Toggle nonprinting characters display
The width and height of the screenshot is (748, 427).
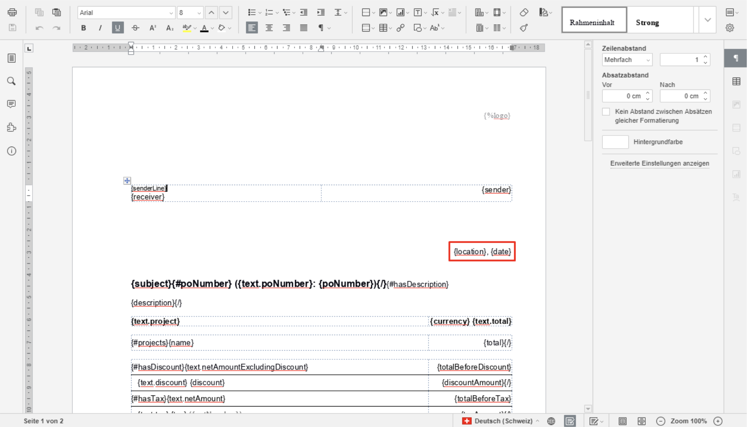(x=321, y=28)
